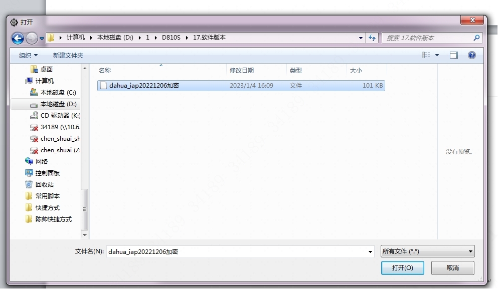Select CD 驱动器 (K:) in sidebar
The height and width of the screenshot is (289, 498).
pyautogui.click(x=60, y=116)
